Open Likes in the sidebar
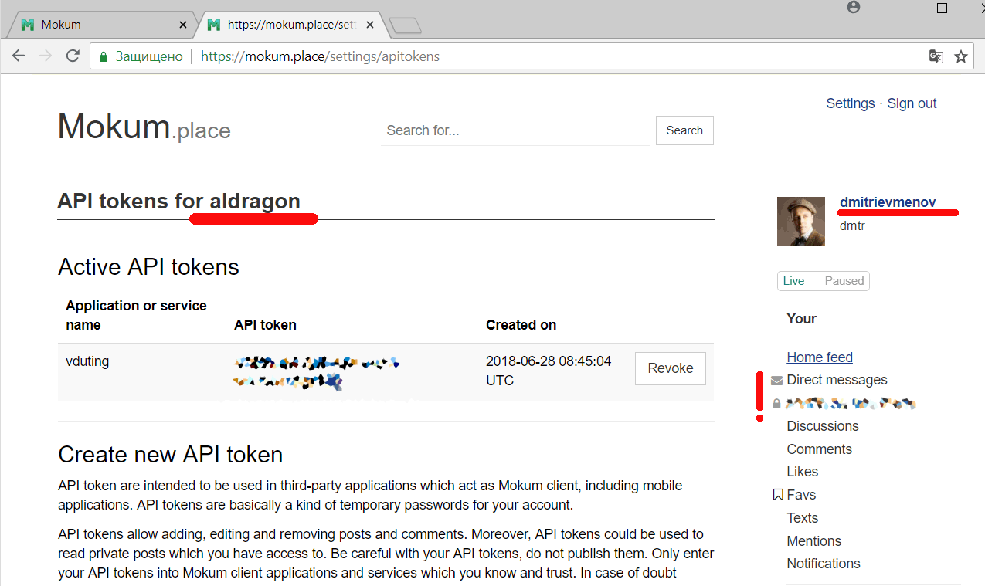The height and width of the screenshot is (586, 985). (x=802, y=472)
